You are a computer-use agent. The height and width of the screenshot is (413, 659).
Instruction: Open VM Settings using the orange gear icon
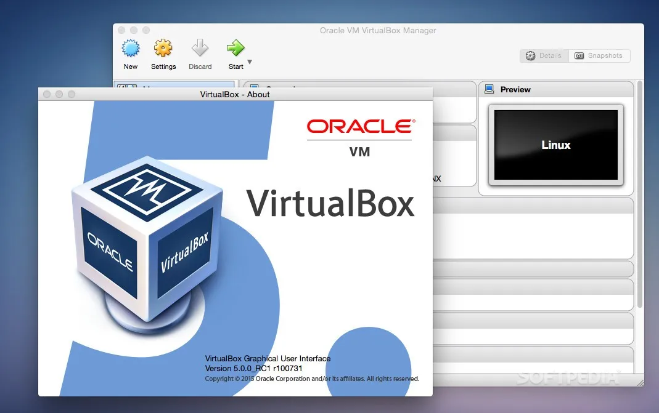(163, 48)
